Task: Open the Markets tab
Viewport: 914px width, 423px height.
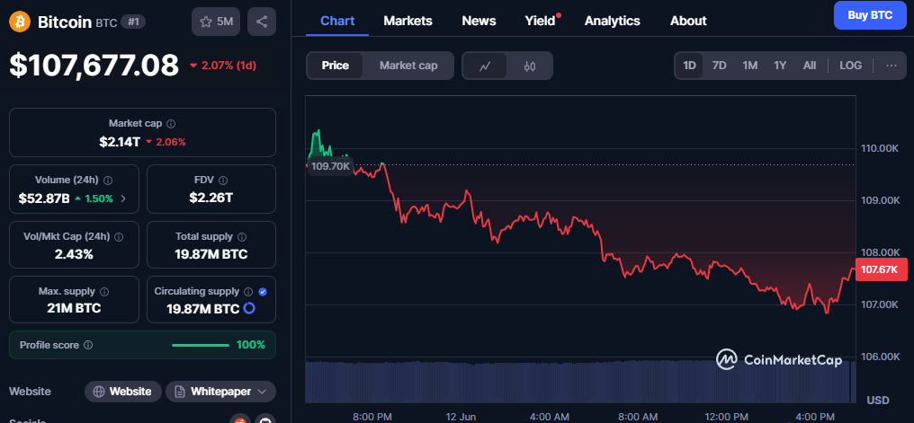Action: 408,21
